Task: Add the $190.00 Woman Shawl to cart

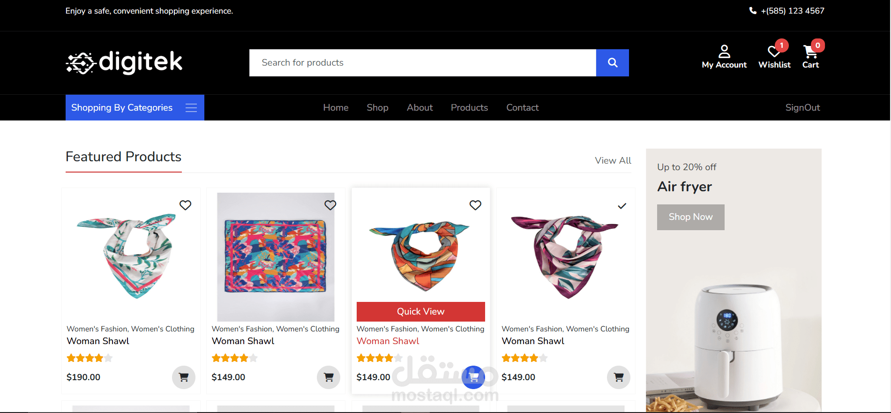Action: pyautogui.click(x=184, y=377)
